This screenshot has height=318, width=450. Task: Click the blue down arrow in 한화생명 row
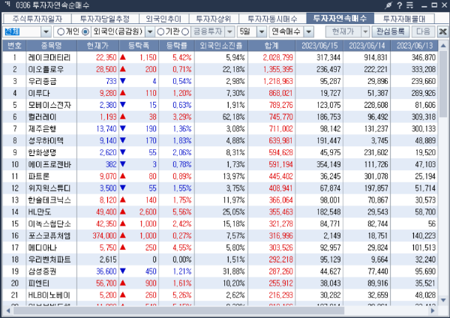click(x=123, y=152)
